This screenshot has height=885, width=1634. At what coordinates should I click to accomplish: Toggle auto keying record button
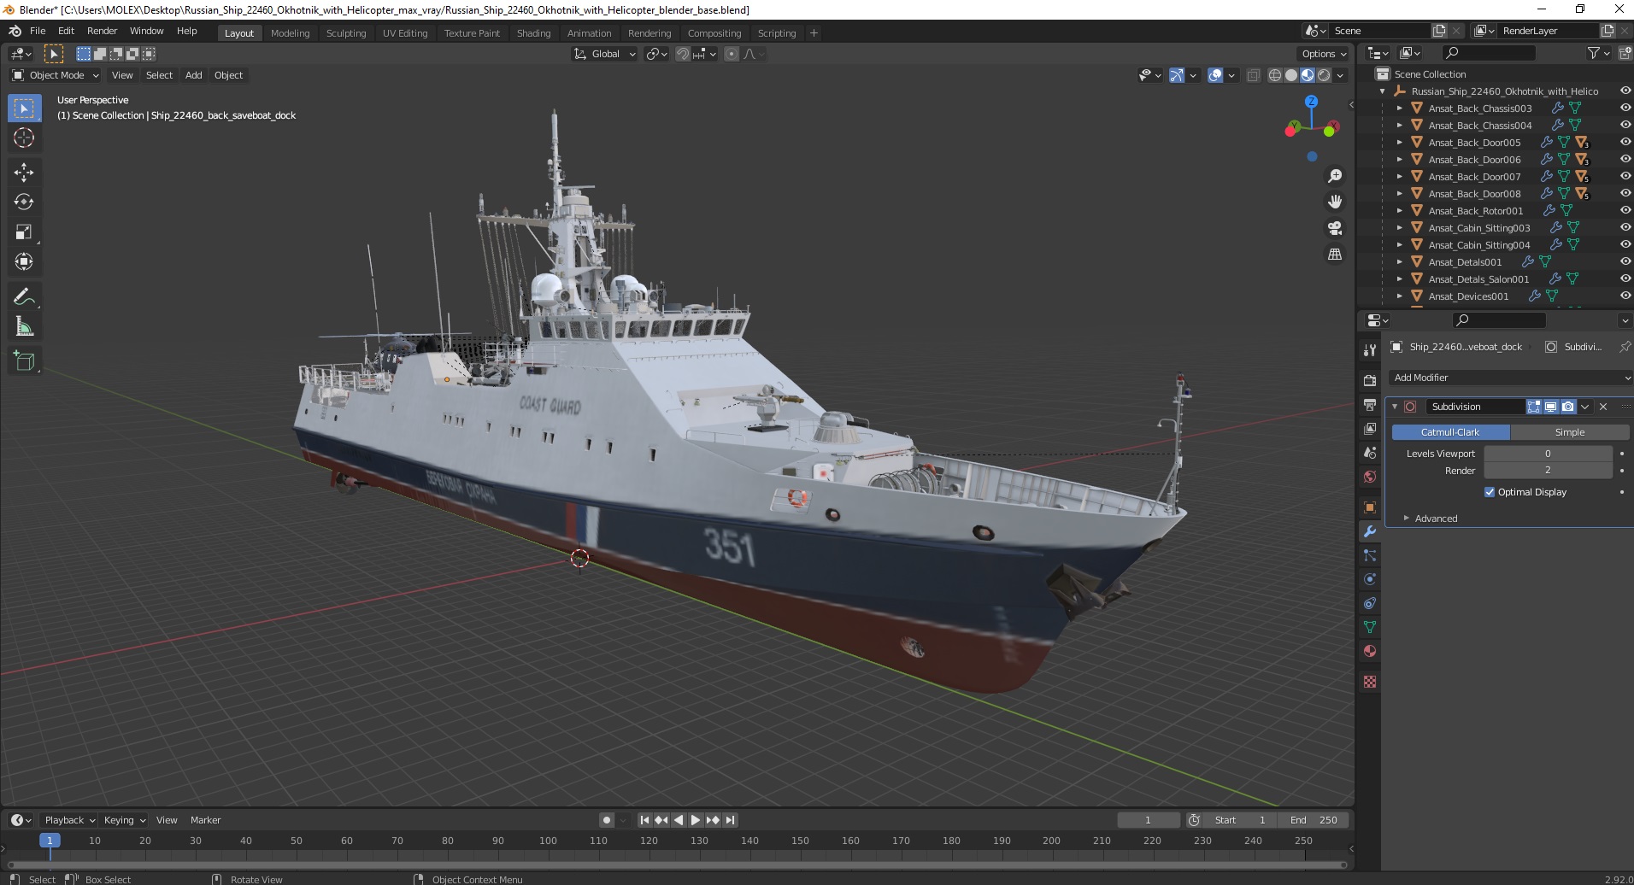pyautogui.click(x=607, y=820)
